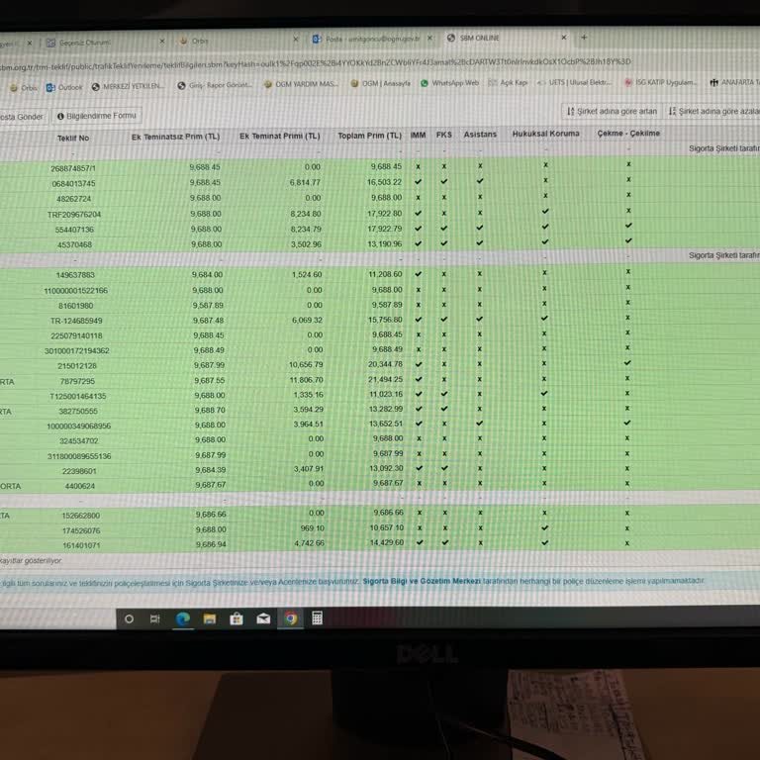Click the Task View taskbar icon
This screenshot has height=760, width=760.
[155, 618]
